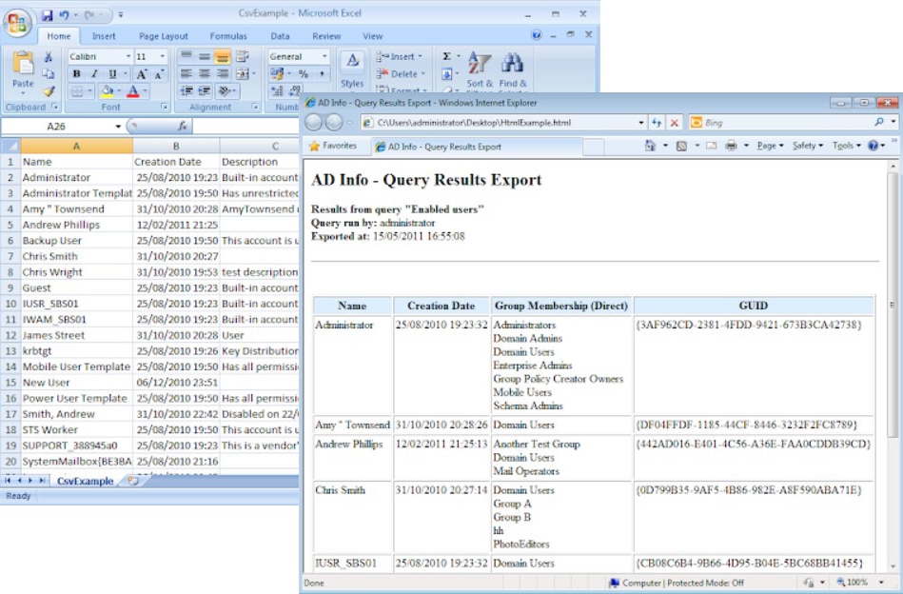Toggle Middle Align in Alignment group
The width and height of the screenshot is (903, 594).
(x=204, y=56)
